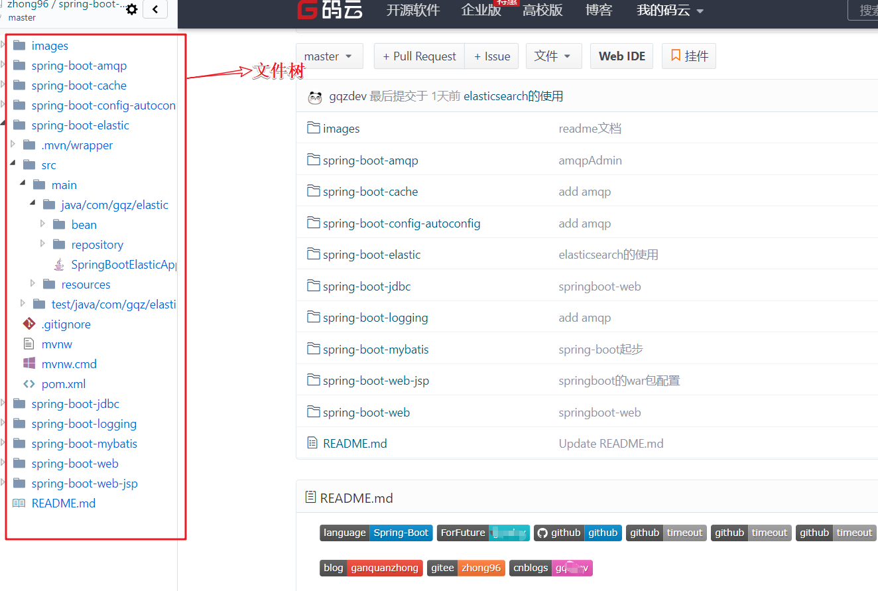Select spring-boot-elastic in tree sidebar

coord(80,125)
